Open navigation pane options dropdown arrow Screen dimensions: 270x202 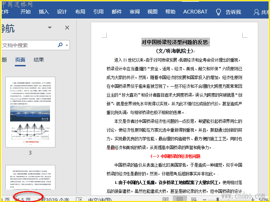pyautogui.click(x=50, y=28)
